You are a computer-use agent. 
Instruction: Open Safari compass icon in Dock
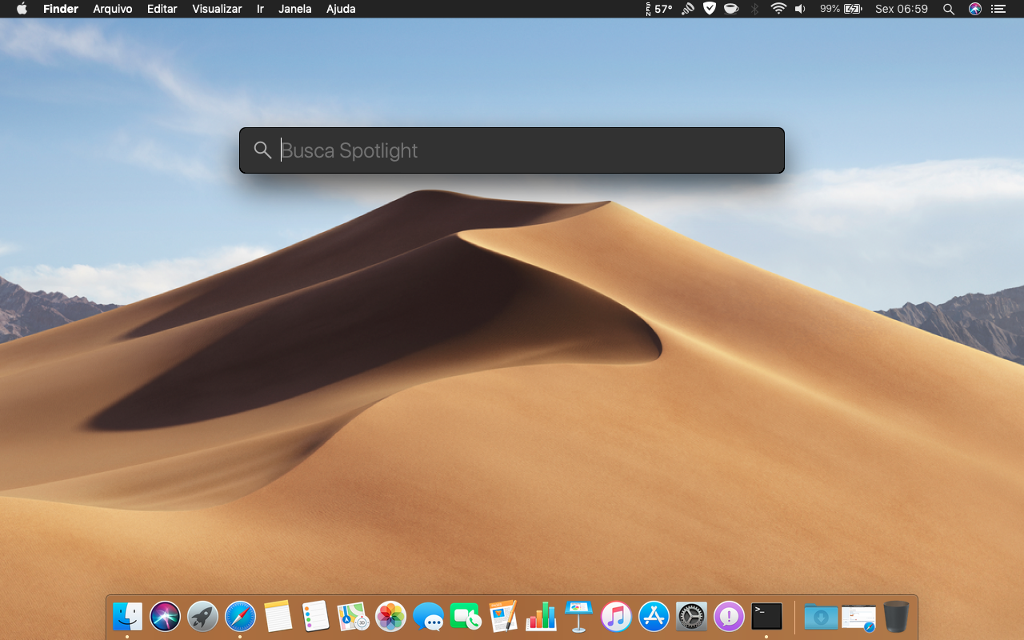coord(241,616)
